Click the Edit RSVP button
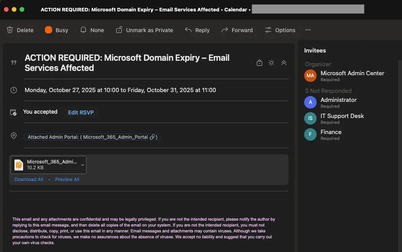This screenshot has width=402, height=252. coord(81,112)
